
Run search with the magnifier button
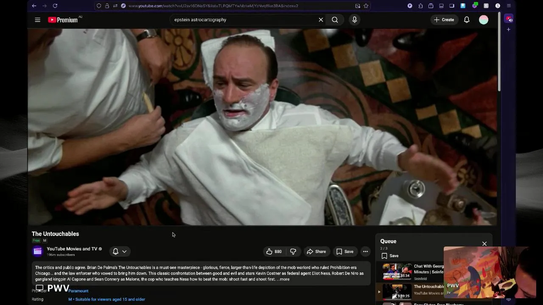pyautogui.click(x=335, y=19)
